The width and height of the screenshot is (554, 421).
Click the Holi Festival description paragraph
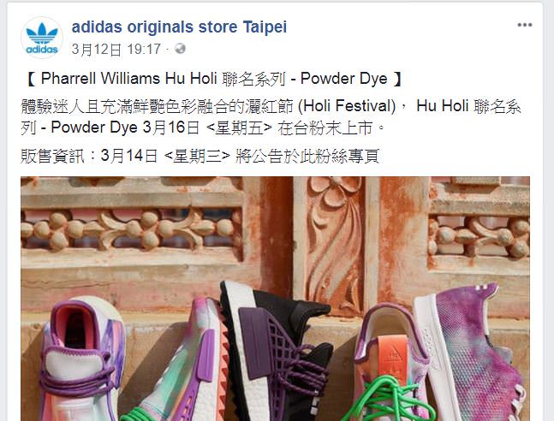[271, 117]
